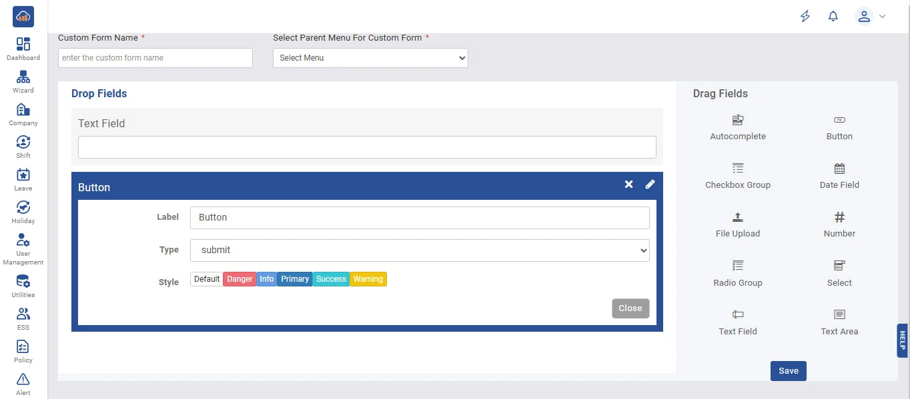Screen dimensions: 910x399
Task: Click the Checkbox Group field icon
Action: (737, 169)
